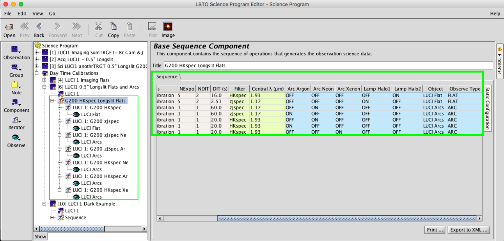Screen dimensions: 504x241
Task: Open the Go menu
Action: click(52, 13)
